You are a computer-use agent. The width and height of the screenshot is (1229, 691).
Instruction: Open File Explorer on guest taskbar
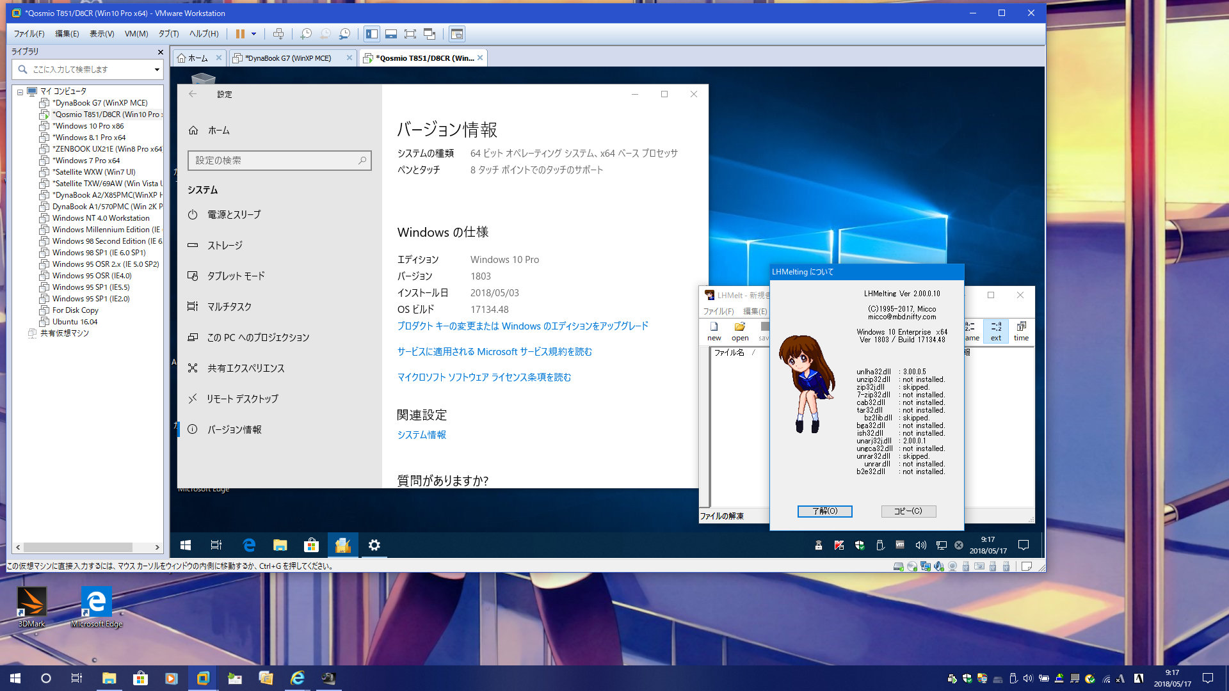tap(280, 545)
